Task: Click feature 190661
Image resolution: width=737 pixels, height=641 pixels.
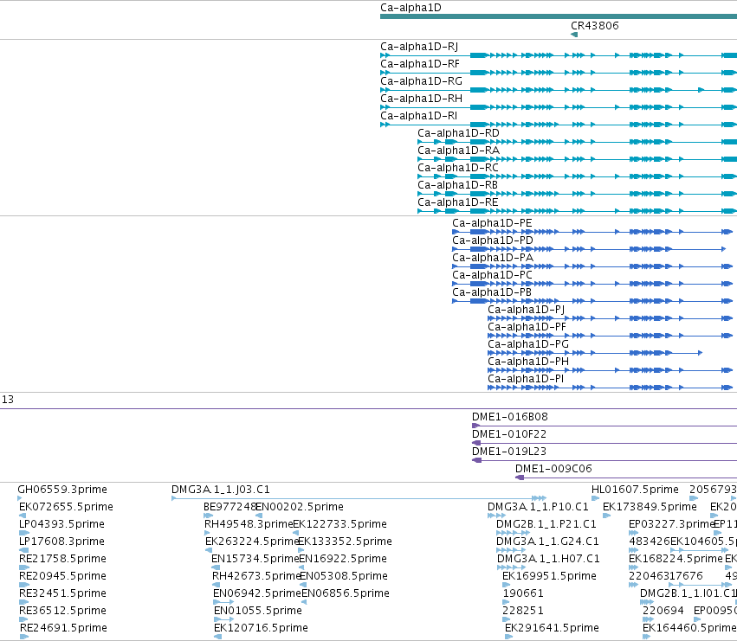Action: click(x=523, y=593)
